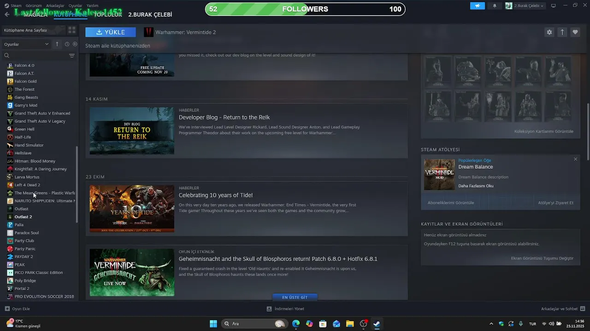
Task: Sort library by recent activity clock
Action: point(67,44)
